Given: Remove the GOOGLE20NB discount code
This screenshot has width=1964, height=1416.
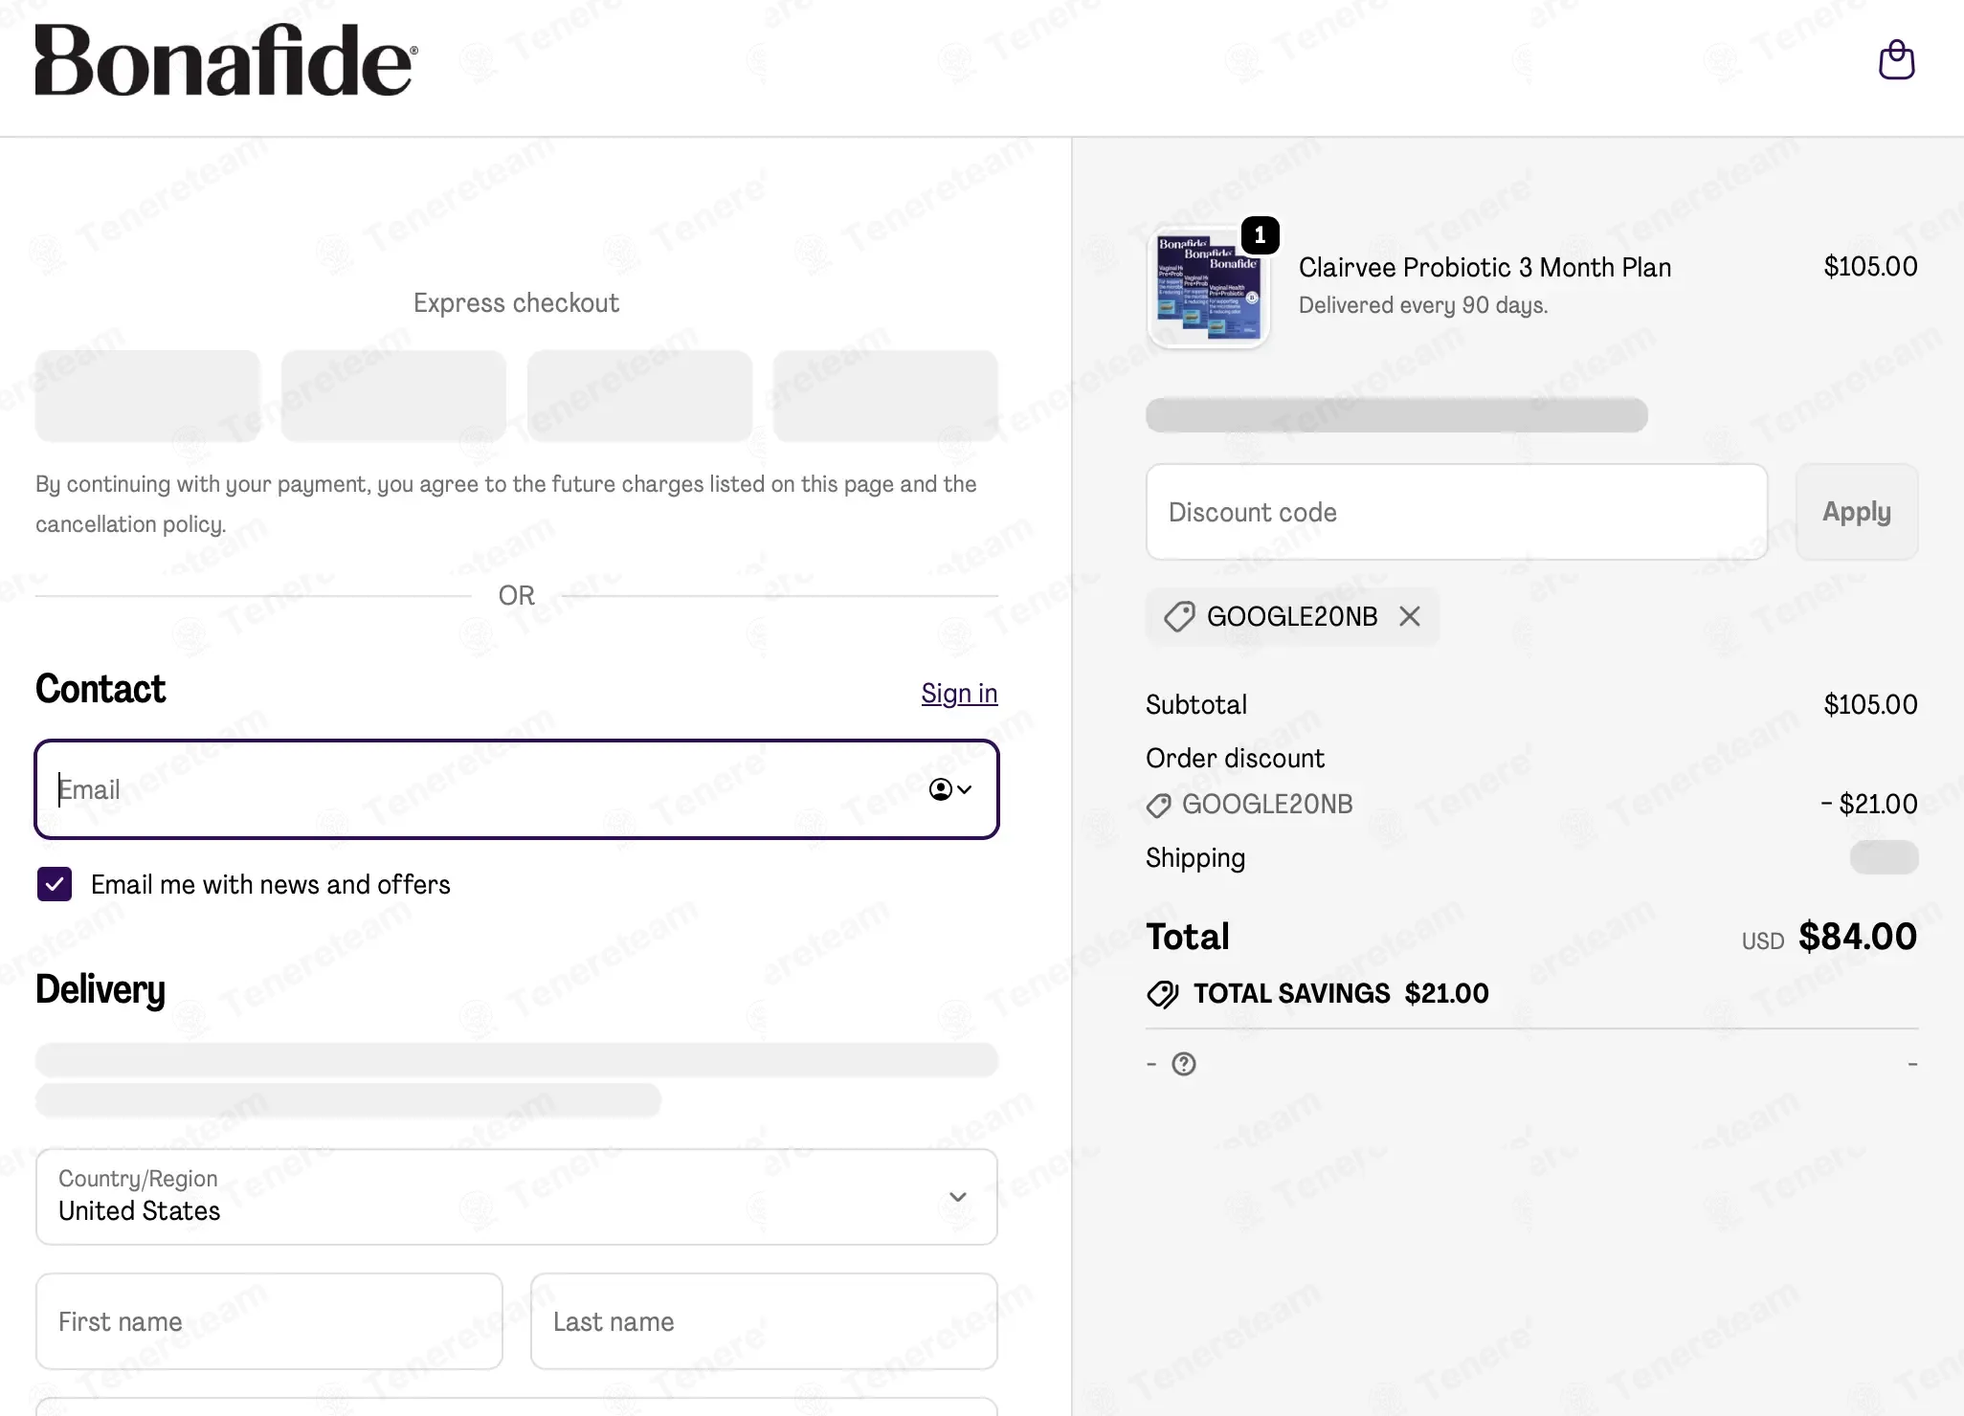Looking at the screenshot, I should pos(1409,616).
